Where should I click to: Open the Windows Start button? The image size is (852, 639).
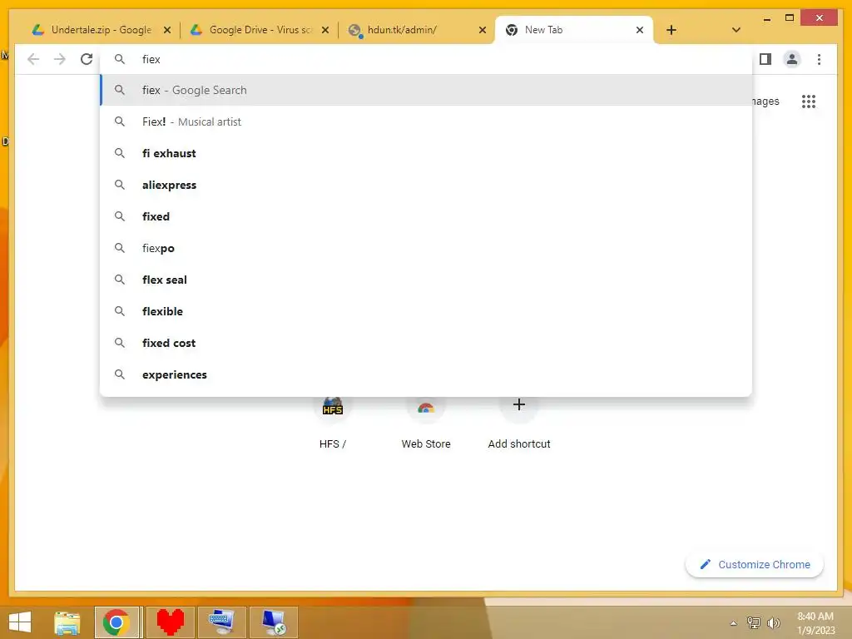click(20, 622)
